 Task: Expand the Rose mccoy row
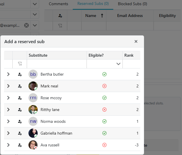click(x=8, y=98)
